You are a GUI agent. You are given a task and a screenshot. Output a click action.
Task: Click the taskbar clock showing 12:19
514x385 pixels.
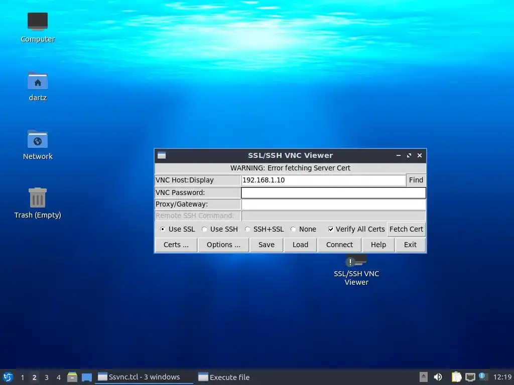502,377
